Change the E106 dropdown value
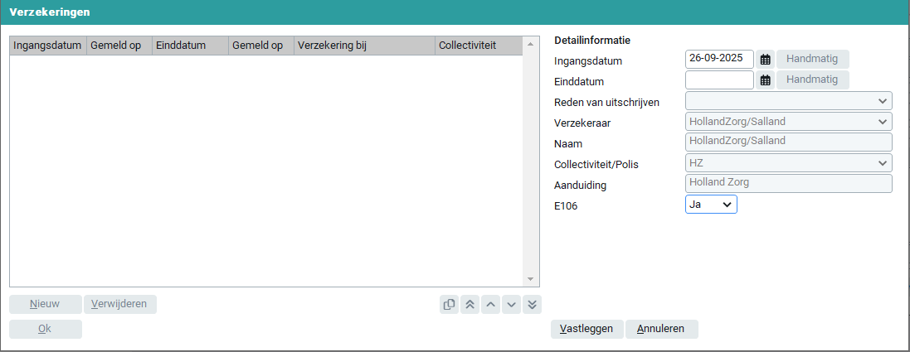This screenshot has width=910, height=352. tap(711, 205)
